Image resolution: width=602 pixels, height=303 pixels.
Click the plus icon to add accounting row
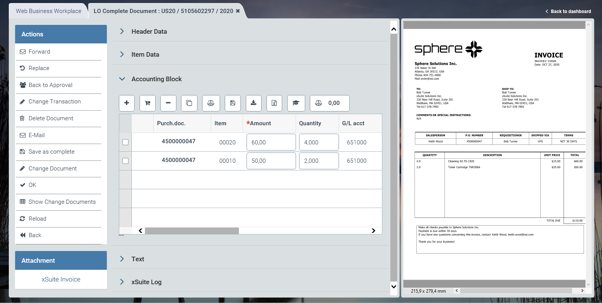coord(127,103)
